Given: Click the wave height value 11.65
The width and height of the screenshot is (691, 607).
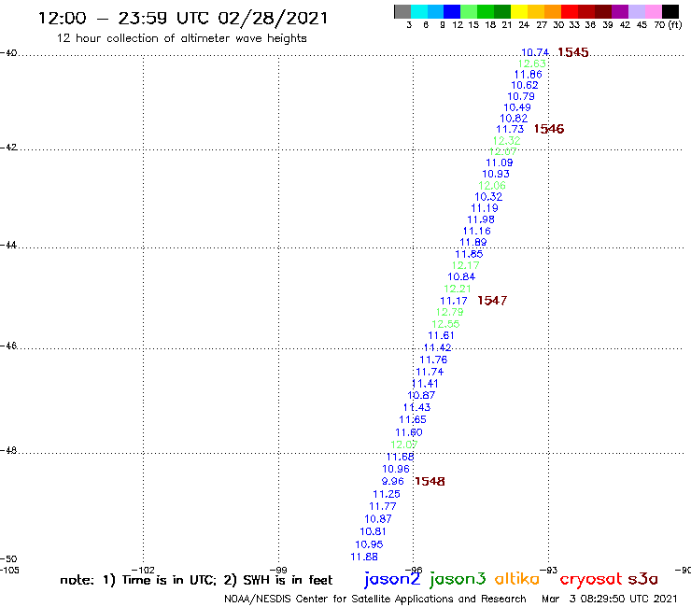Looking at the screenshot, I should (x=413, y=419).
